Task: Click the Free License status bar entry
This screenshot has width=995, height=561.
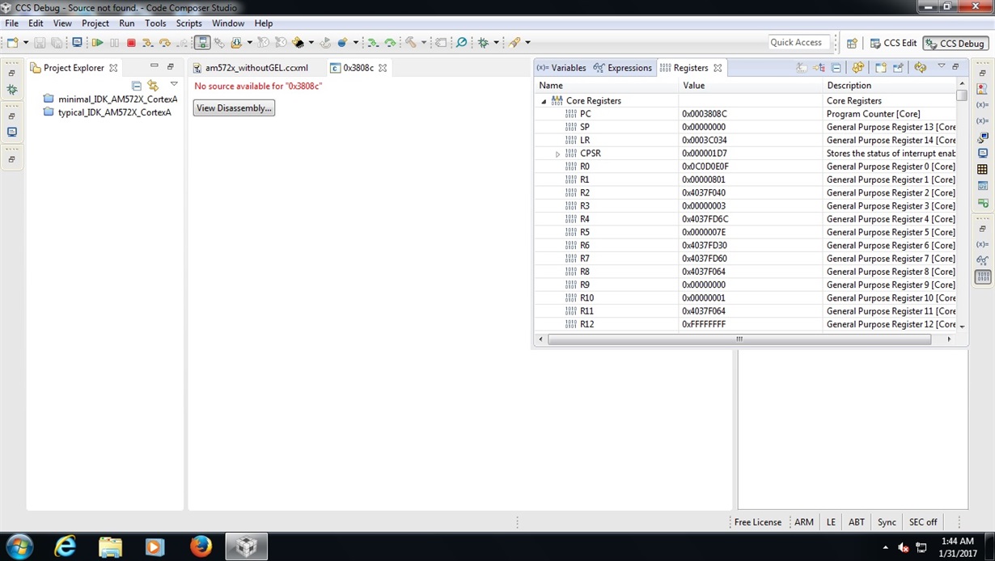Action: (758, 522)
